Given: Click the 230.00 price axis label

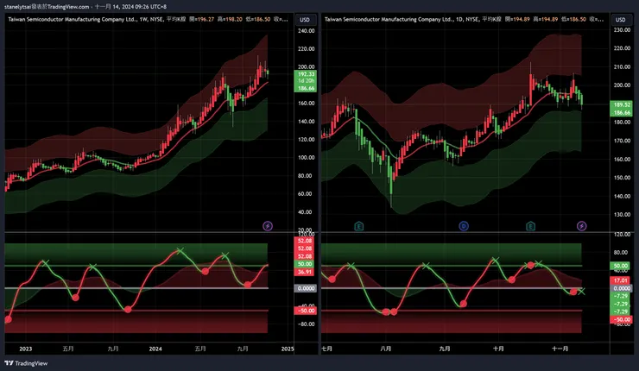Looking at the screenshot, I should [x=622, y=30].
